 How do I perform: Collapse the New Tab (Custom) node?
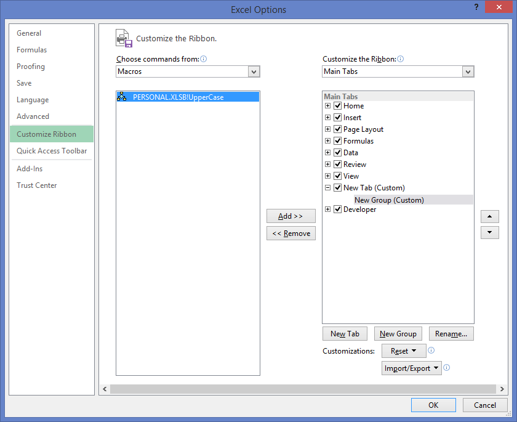327,188
